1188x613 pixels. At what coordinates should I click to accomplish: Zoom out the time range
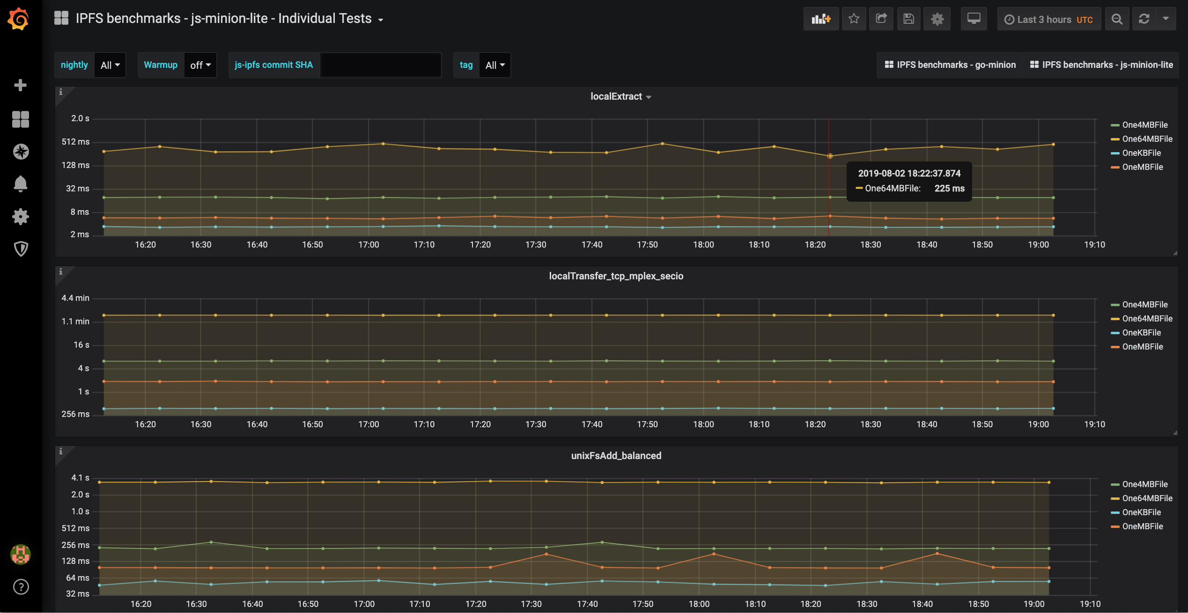[1117, 19]
